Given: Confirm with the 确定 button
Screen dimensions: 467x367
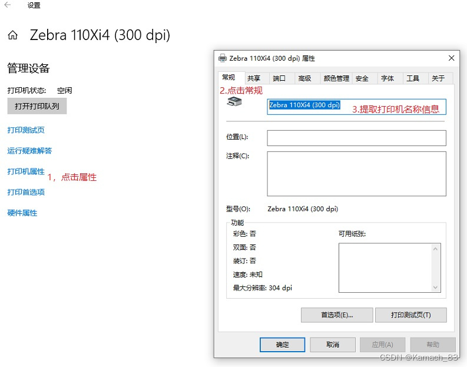Looking at the screenshot, I should [x=282, y=345].
